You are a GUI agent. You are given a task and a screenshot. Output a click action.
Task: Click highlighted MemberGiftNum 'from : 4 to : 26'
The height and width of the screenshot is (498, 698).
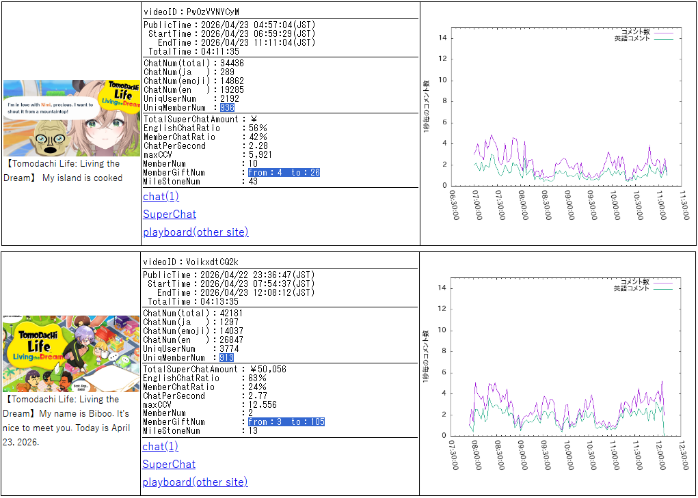point(284,173)
